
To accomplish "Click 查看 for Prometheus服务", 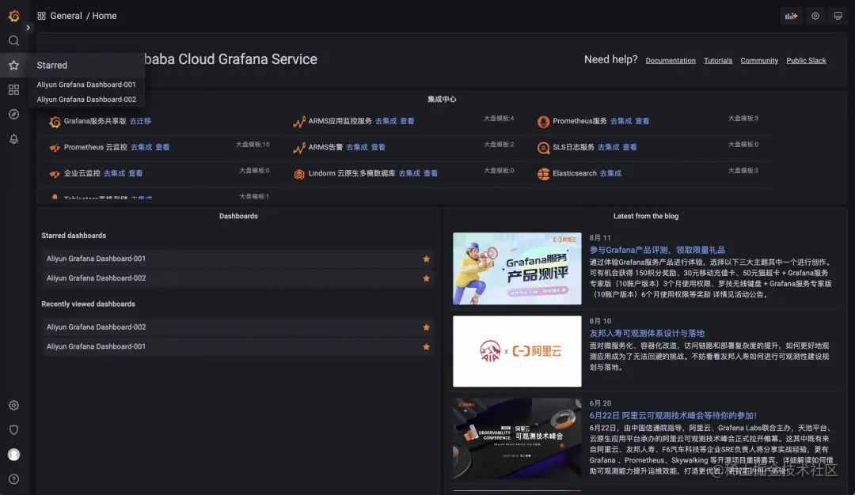I will (642, 121).
